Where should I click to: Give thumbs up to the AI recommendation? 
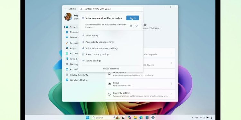click(131, 26)
